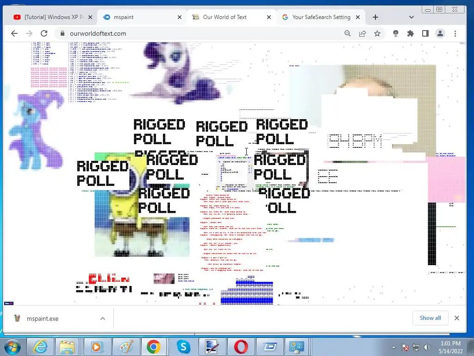The width and height of the screenshot is (474, 356).
Task: Open Action Center flag in tray
Action: tap(405, 347)
